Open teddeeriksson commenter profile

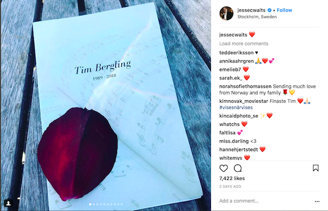[236, 53]
